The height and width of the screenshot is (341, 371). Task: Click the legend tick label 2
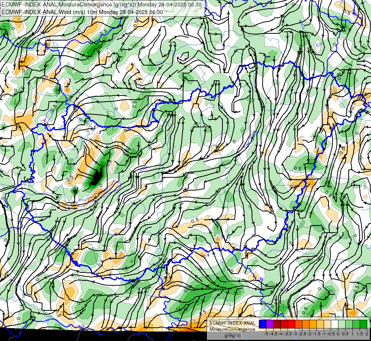(367, 334)
